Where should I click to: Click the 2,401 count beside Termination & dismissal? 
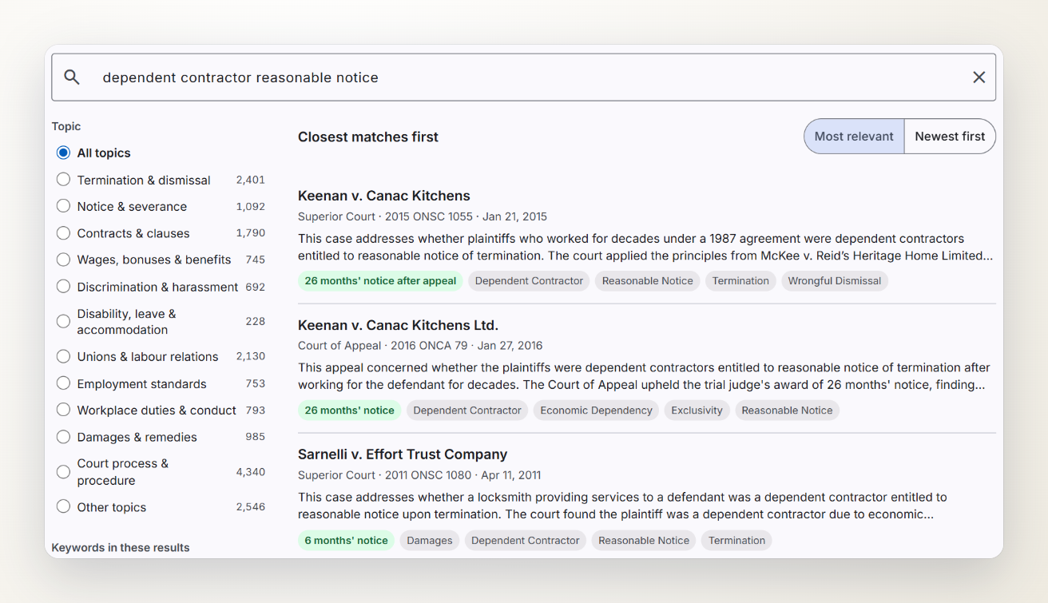pyautogui.click(x=251, y=180)
